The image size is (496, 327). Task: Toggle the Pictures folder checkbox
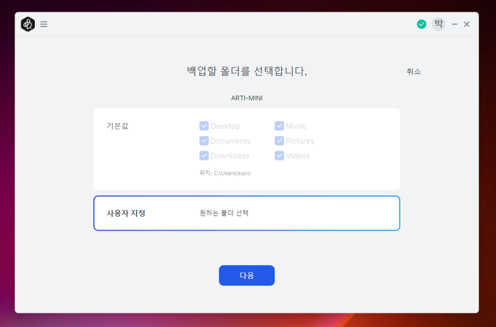click(x=279, y=141)
